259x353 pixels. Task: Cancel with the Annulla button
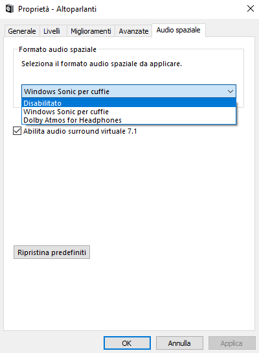pyautogui.click(x=179, y=343)
